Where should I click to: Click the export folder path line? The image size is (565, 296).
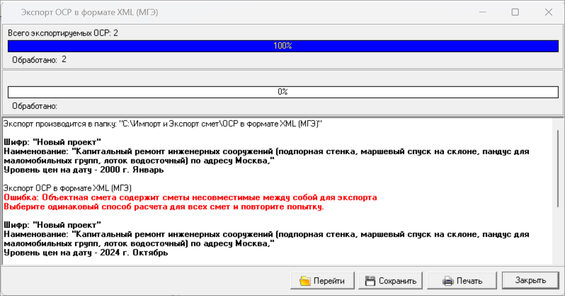point(162,124)
